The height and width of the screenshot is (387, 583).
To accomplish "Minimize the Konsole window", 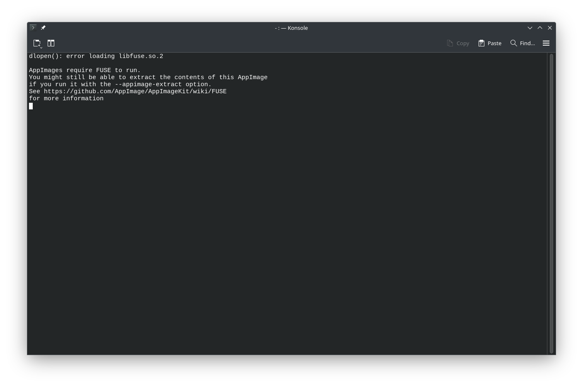I will point(530,28).
